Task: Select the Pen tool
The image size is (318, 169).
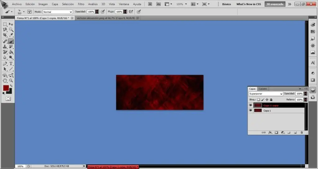Action: click(5, 64)
